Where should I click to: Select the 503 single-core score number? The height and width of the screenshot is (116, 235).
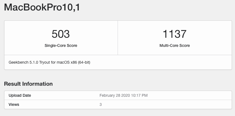point(61,34)
